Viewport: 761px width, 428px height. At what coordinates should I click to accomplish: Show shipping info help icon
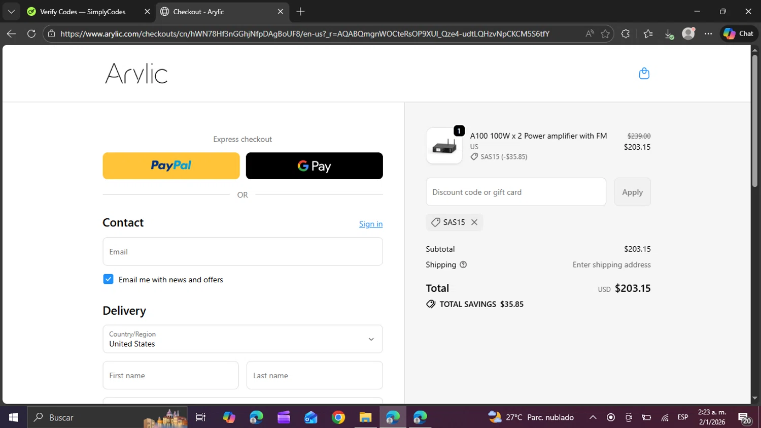463,265
